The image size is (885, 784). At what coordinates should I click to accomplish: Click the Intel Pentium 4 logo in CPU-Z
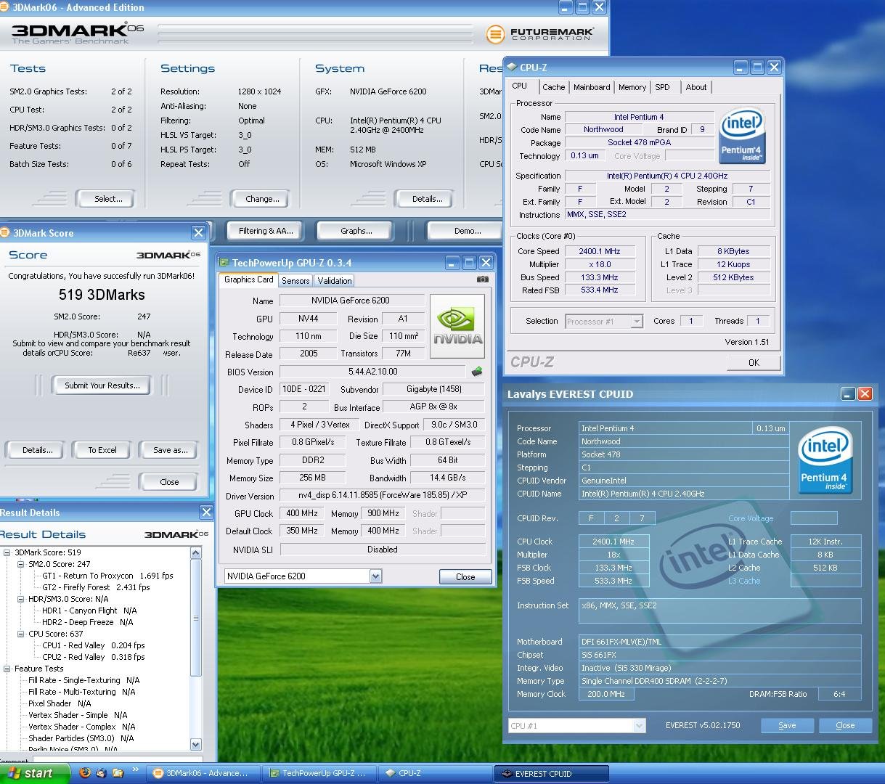click(741, 136)
